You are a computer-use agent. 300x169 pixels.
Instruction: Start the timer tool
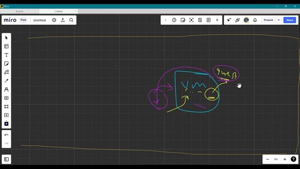tap(174, 20)
